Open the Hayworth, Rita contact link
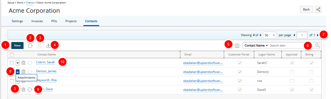Image resolution: width=331 pixels, height=99 pixels. click(46, 80)
